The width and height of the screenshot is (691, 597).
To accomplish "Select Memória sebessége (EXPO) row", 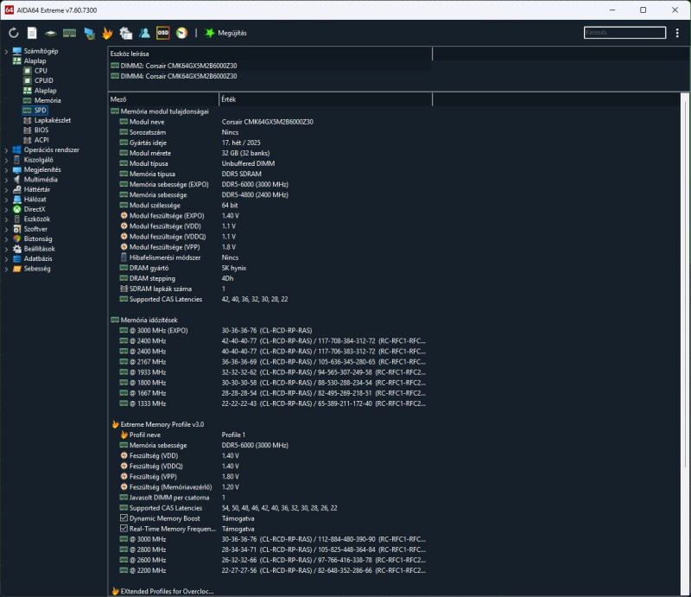I will click(x=270, y=184).
